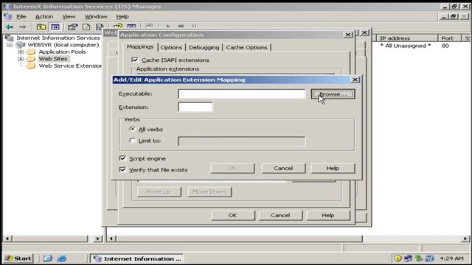Click the Export List toolbar icon
Viewport: 472px width, 265px height.
pos(100,27)
